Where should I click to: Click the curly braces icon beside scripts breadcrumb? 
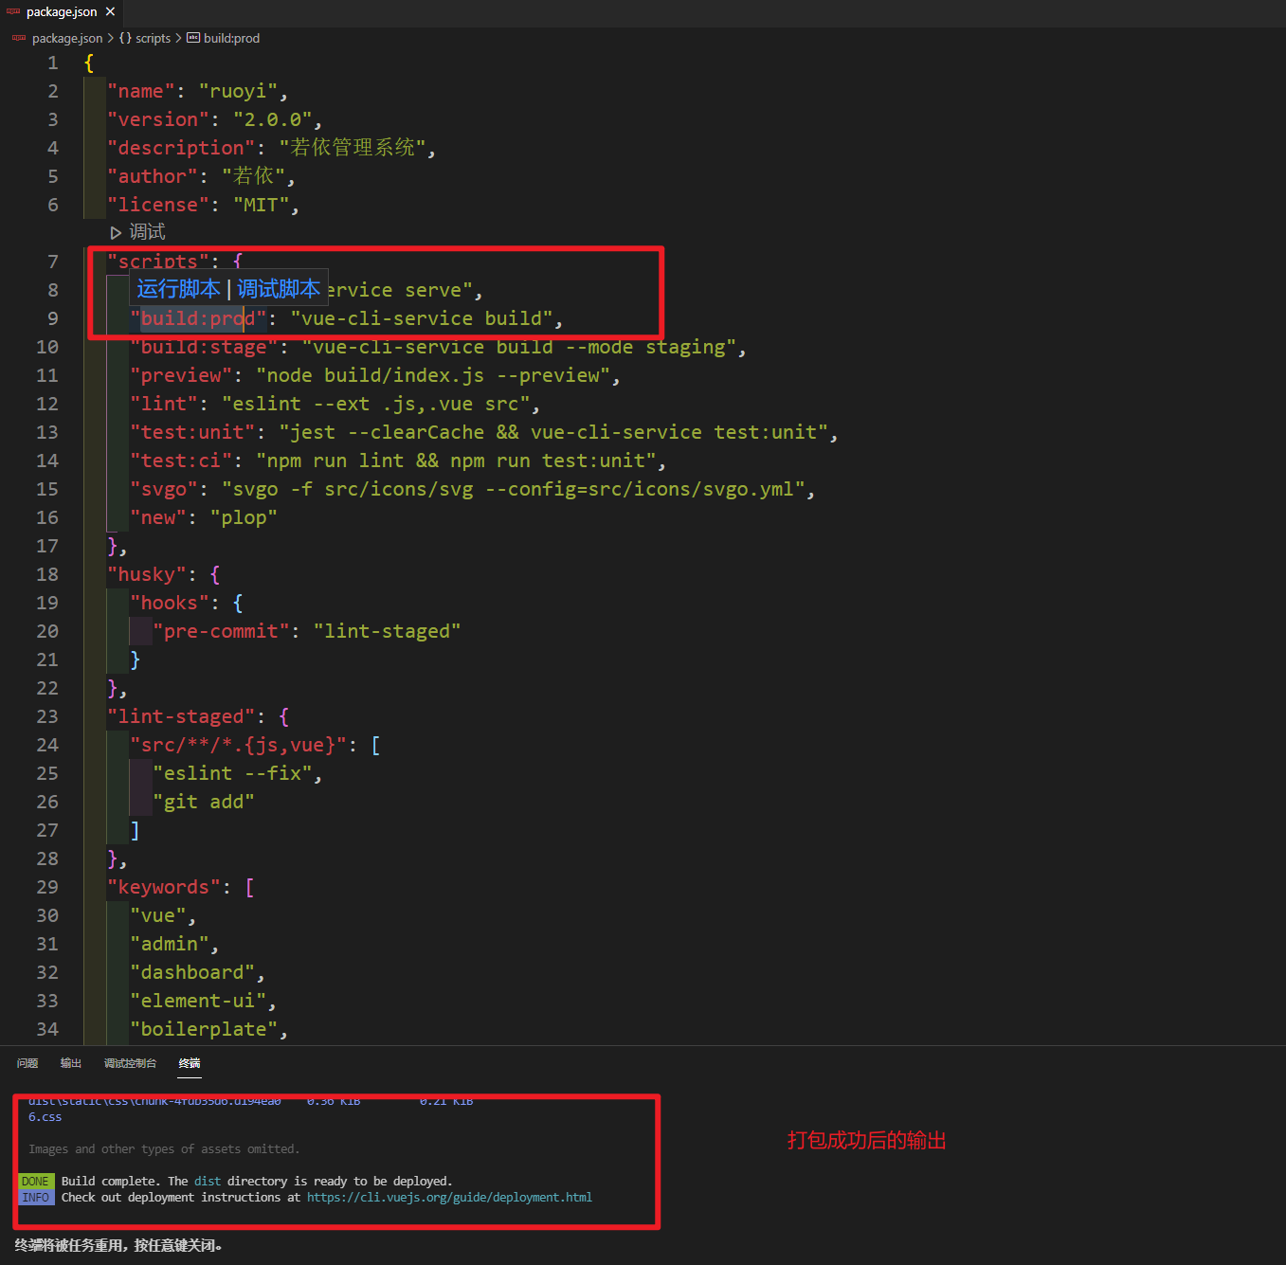click(x=125, y=38)
